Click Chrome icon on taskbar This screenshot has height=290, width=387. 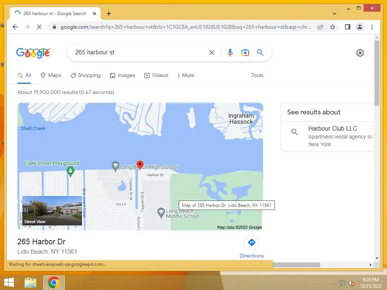click(x=54, y=282)
